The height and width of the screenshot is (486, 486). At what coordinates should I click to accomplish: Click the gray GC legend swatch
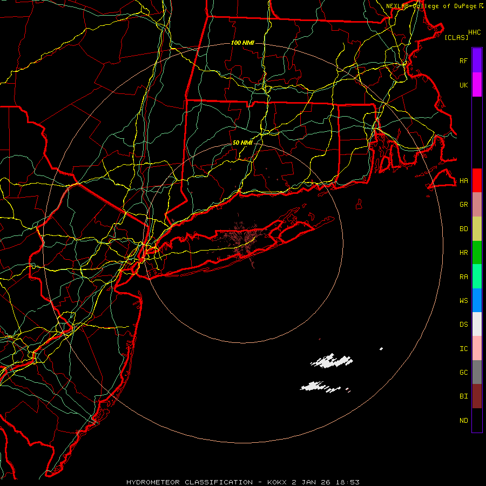click(477, 372)
